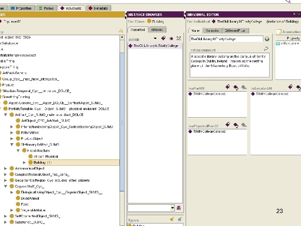Open the Metadata tab

[98, 8]
